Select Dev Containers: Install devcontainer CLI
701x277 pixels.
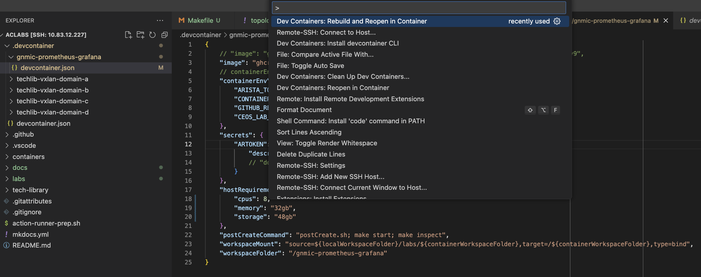pyautogui.click(x=420, y=43)
